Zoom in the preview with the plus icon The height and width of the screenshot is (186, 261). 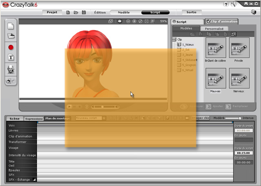134,21
